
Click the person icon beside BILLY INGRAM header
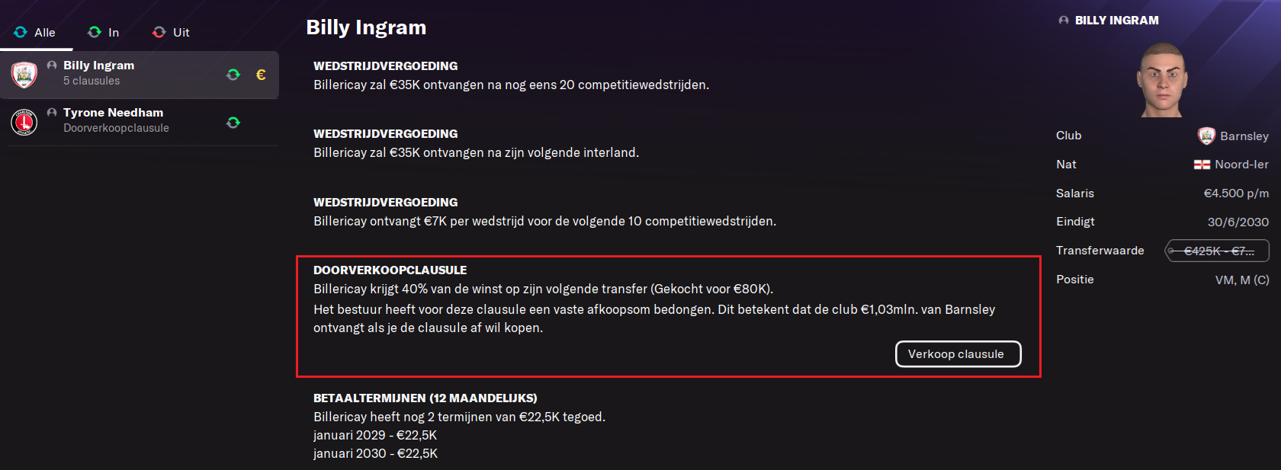click(1064, 21)
